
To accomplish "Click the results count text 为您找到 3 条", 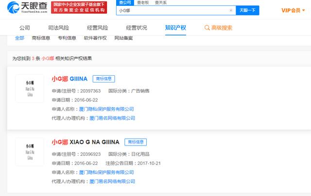I will 26,58.
